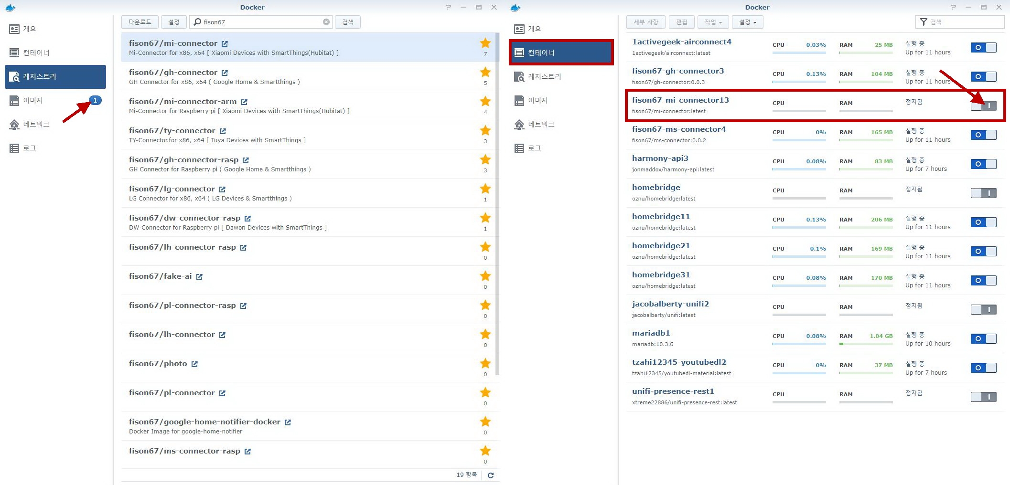Click star icon of fison67/ty-connector

coord(485,130)
